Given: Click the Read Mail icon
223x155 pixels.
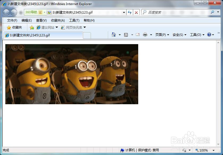Looking at the screenshot, I should (137, 35).
